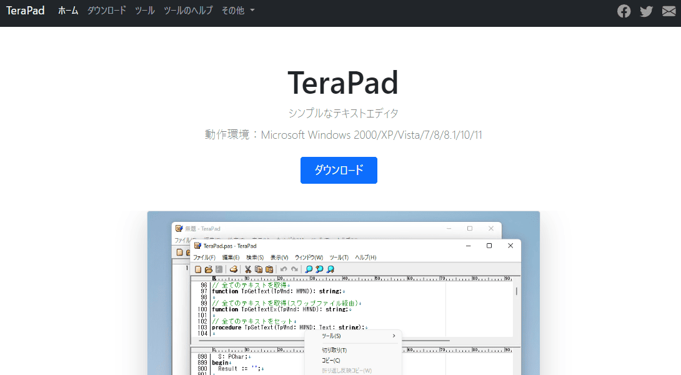The width and height of the screenshot is (681, 375).
Task: Click the TeraPad screenshot preview image
Action: [x=344, y=293]
